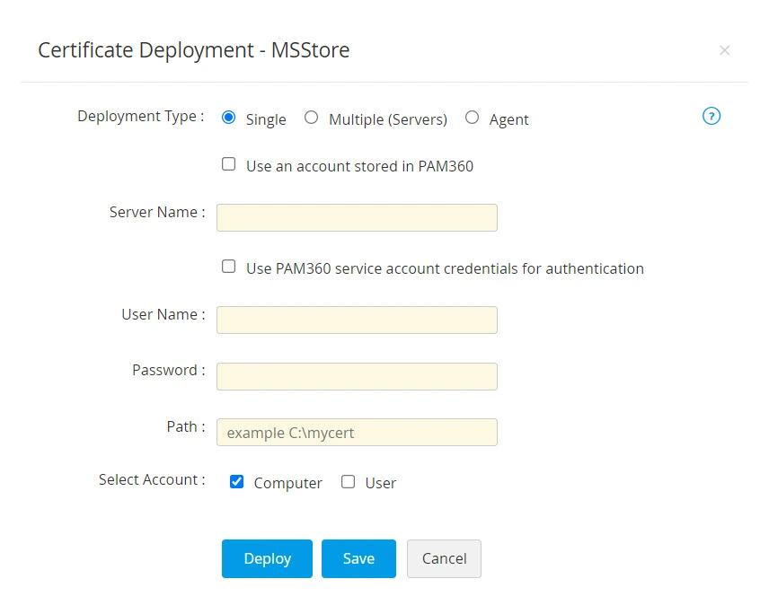Image resolution: width=760 pixels, height=614 pixels.
Task: Save the certificate deployment settings
Action: point(358,558)
